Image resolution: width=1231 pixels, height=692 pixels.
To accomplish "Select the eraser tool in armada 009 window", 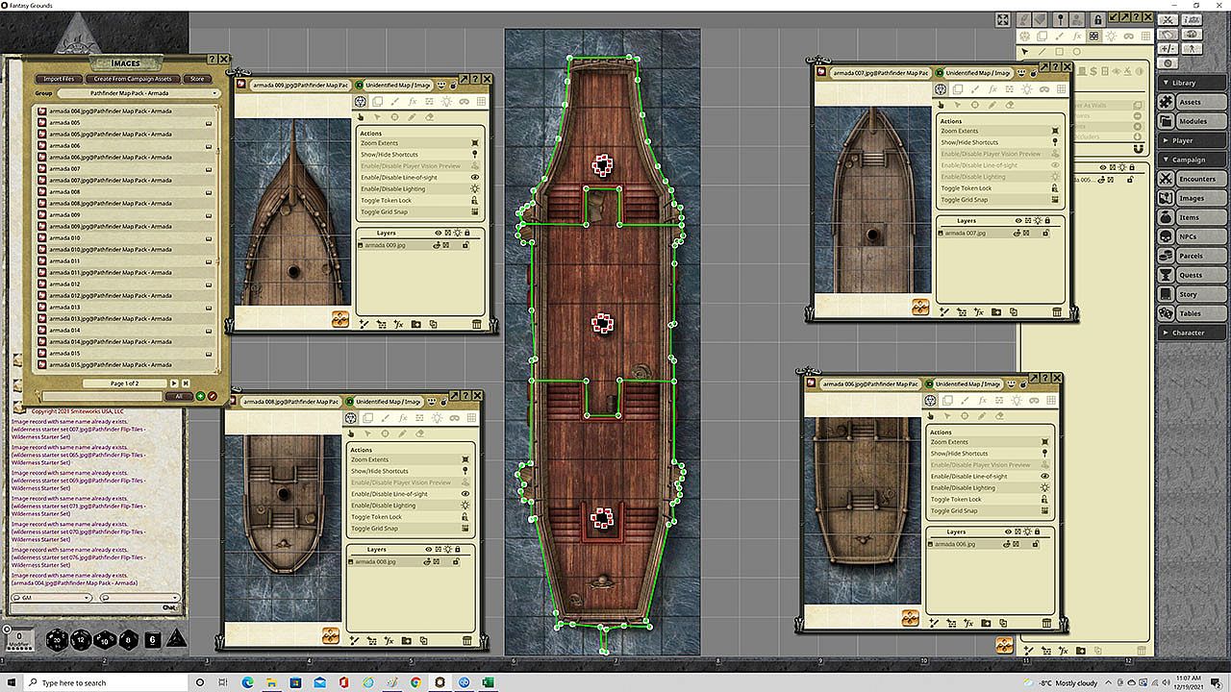I will click(429, 117).
